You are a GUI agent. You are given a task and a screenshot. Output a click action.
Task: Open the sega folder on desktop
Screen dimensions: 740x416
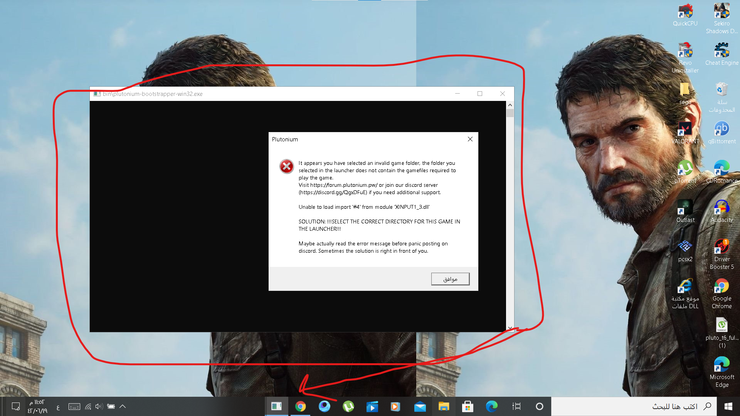[x=685, y=93]
